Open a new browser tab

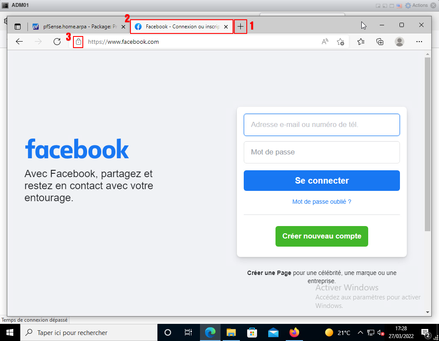(x=241, y=27)
